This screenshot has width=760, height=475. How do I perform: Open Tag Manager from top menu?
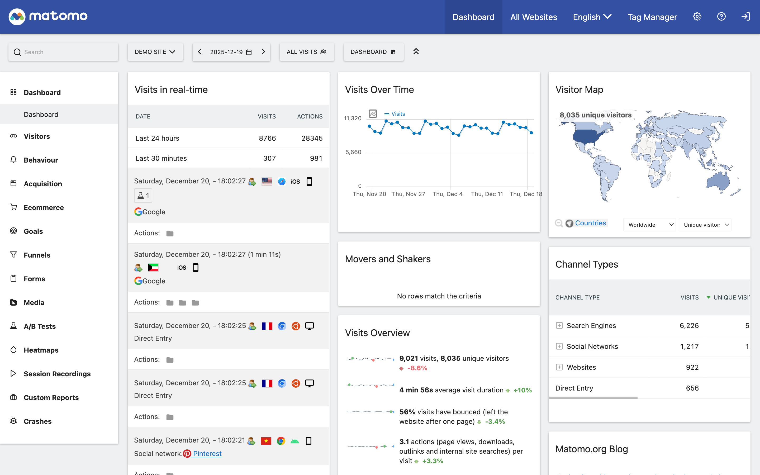point(652,17)
